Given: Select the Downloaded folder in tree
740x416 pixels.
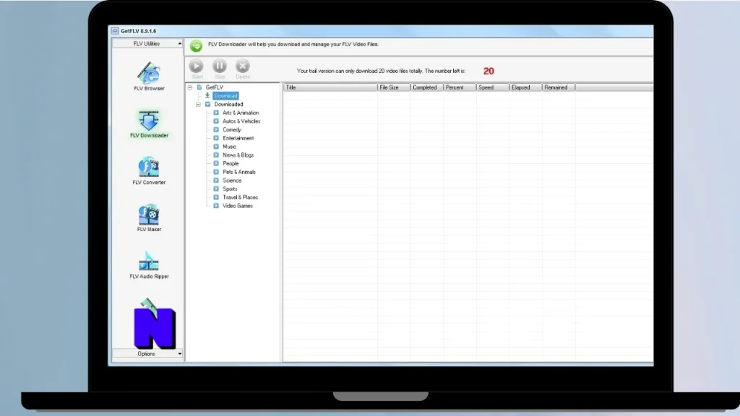Looking at the screenshot, I should point(228,104).
